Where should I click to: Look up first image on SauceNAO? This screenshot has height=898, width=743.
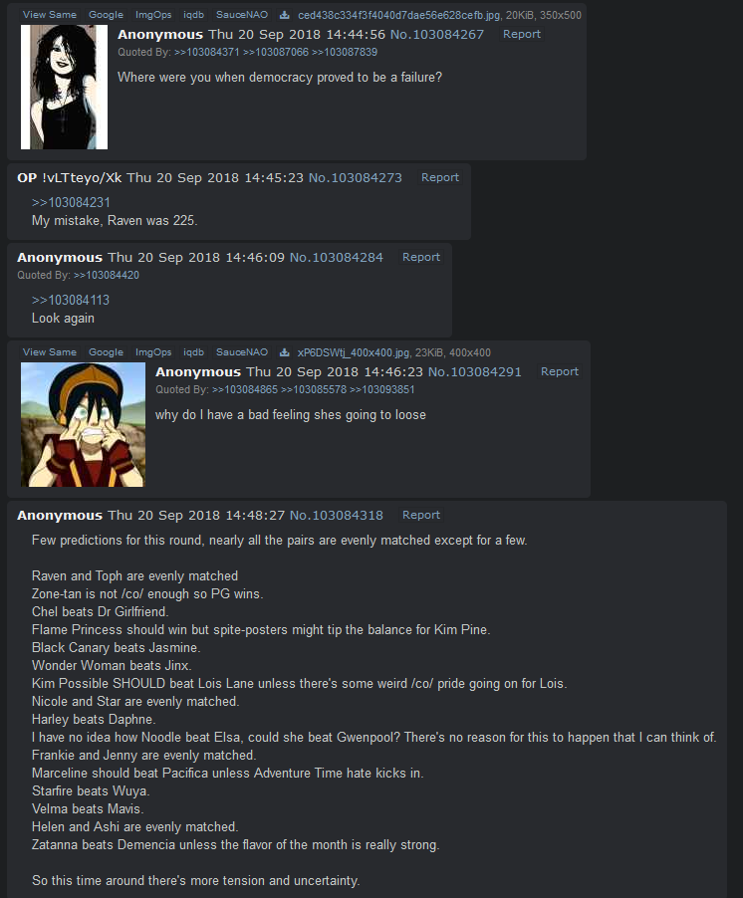coord(242,15)
